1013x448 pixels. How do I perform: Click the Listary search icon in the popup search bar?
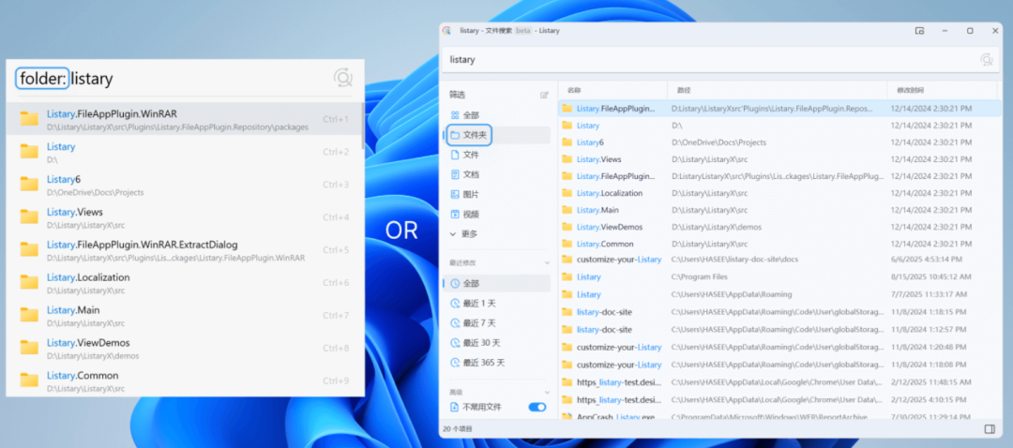343,78
